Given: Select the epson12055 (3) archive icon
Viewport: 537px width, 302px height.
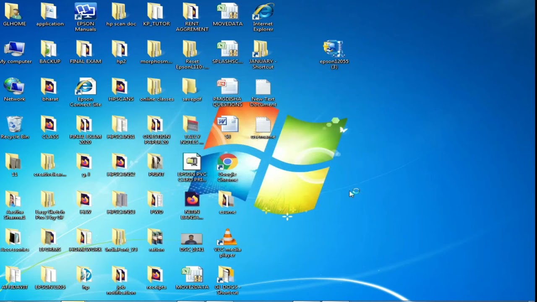Looking at the screenshot, I should pos(334,55).
